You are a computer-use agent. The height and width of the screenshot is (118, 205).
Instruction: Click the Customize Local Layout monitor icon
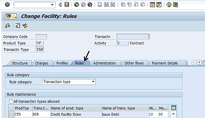175,5
